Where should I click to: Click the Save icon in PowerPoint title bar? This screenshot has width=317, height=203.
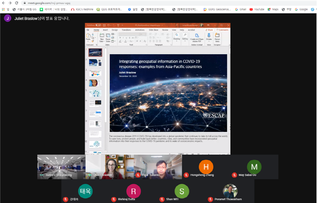(x=104, y=25)
